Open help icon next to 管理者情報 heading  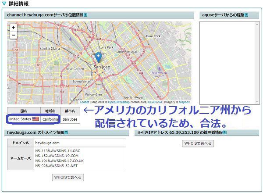coord(246,133)
